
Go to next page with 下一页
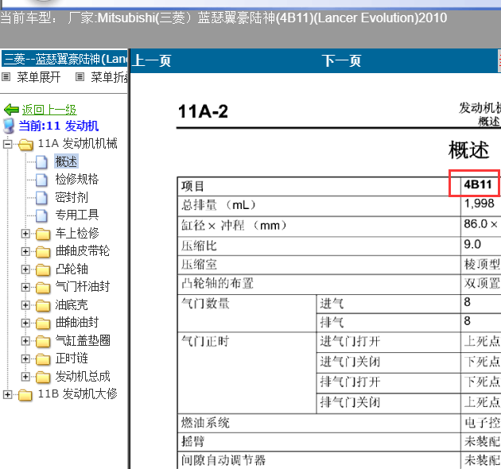pos(341,60)
